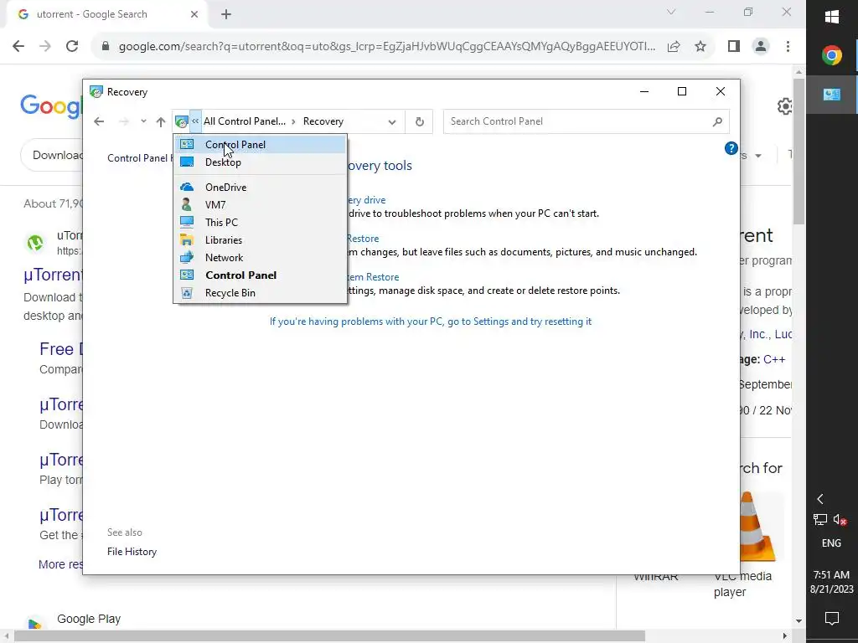Click the Recovery address bar icon

pos(181,122)
